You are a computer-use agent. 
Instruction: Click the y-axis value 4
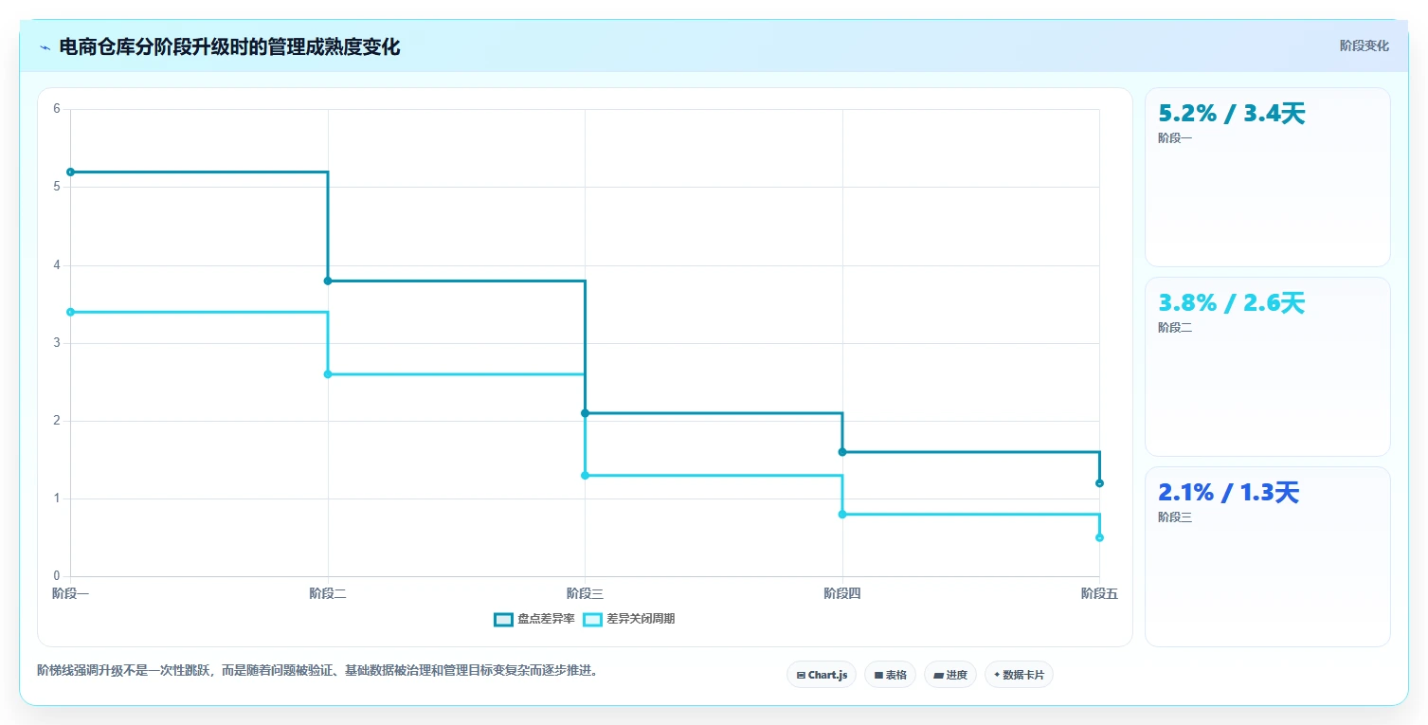coord(57,265)
